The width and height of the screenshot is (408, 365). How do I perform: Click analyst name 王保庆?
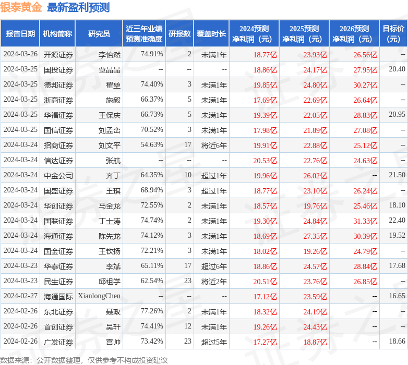(110, 115)
